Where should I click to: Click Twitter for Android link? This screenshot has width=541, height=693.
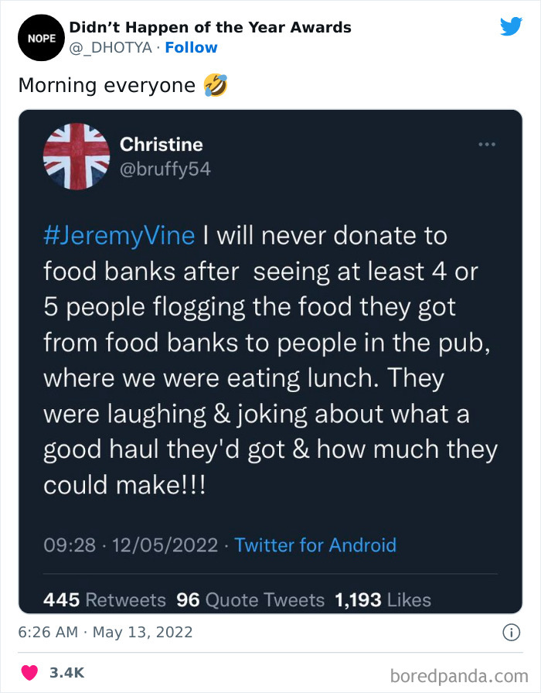click(315, 545)
